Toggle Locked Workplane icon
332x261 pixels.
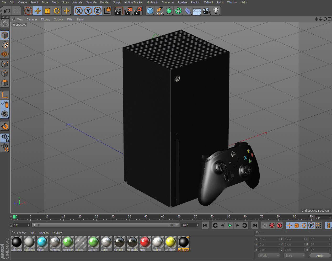5,138
